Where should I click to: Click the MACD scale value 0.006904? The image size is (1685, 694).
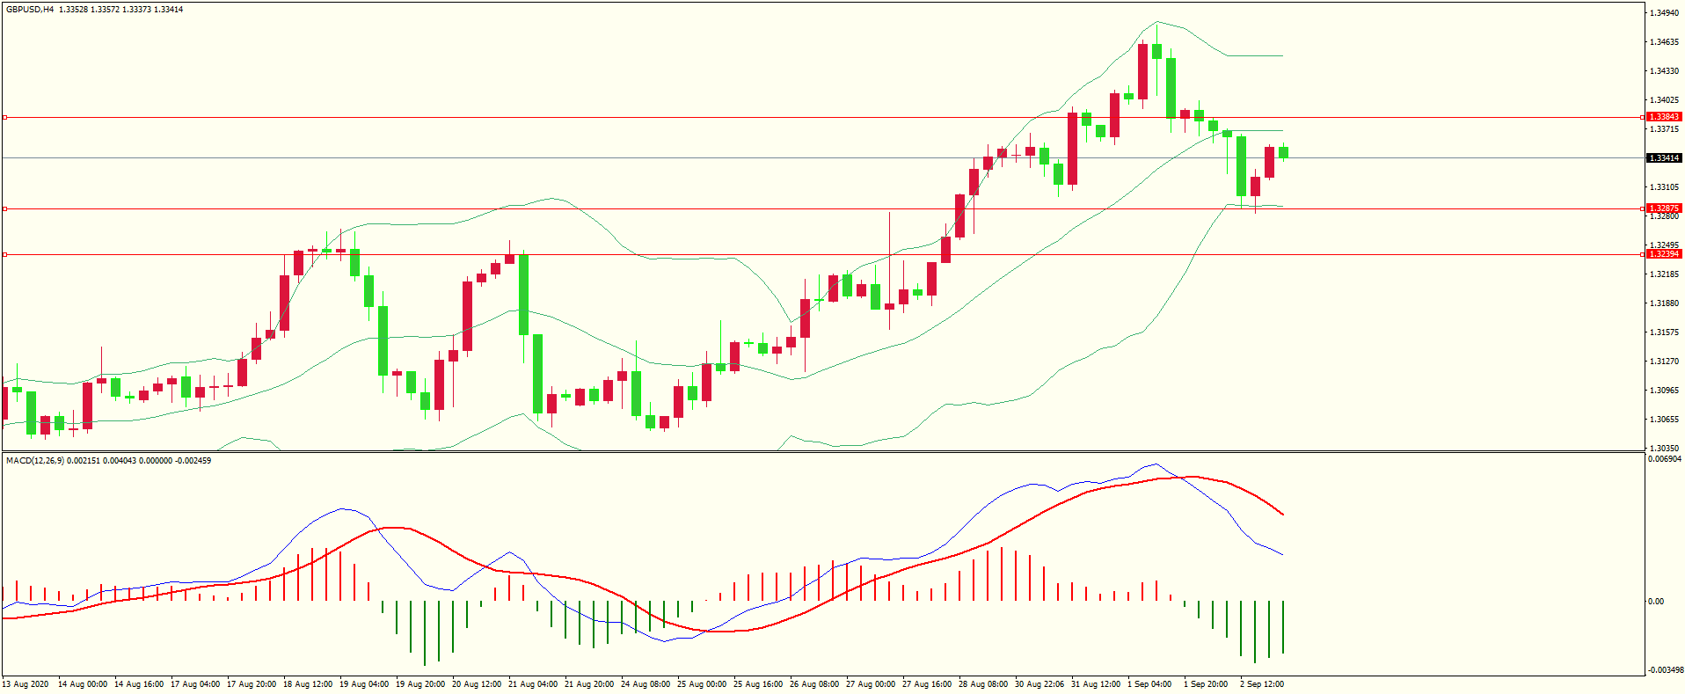pos(1665,459)
